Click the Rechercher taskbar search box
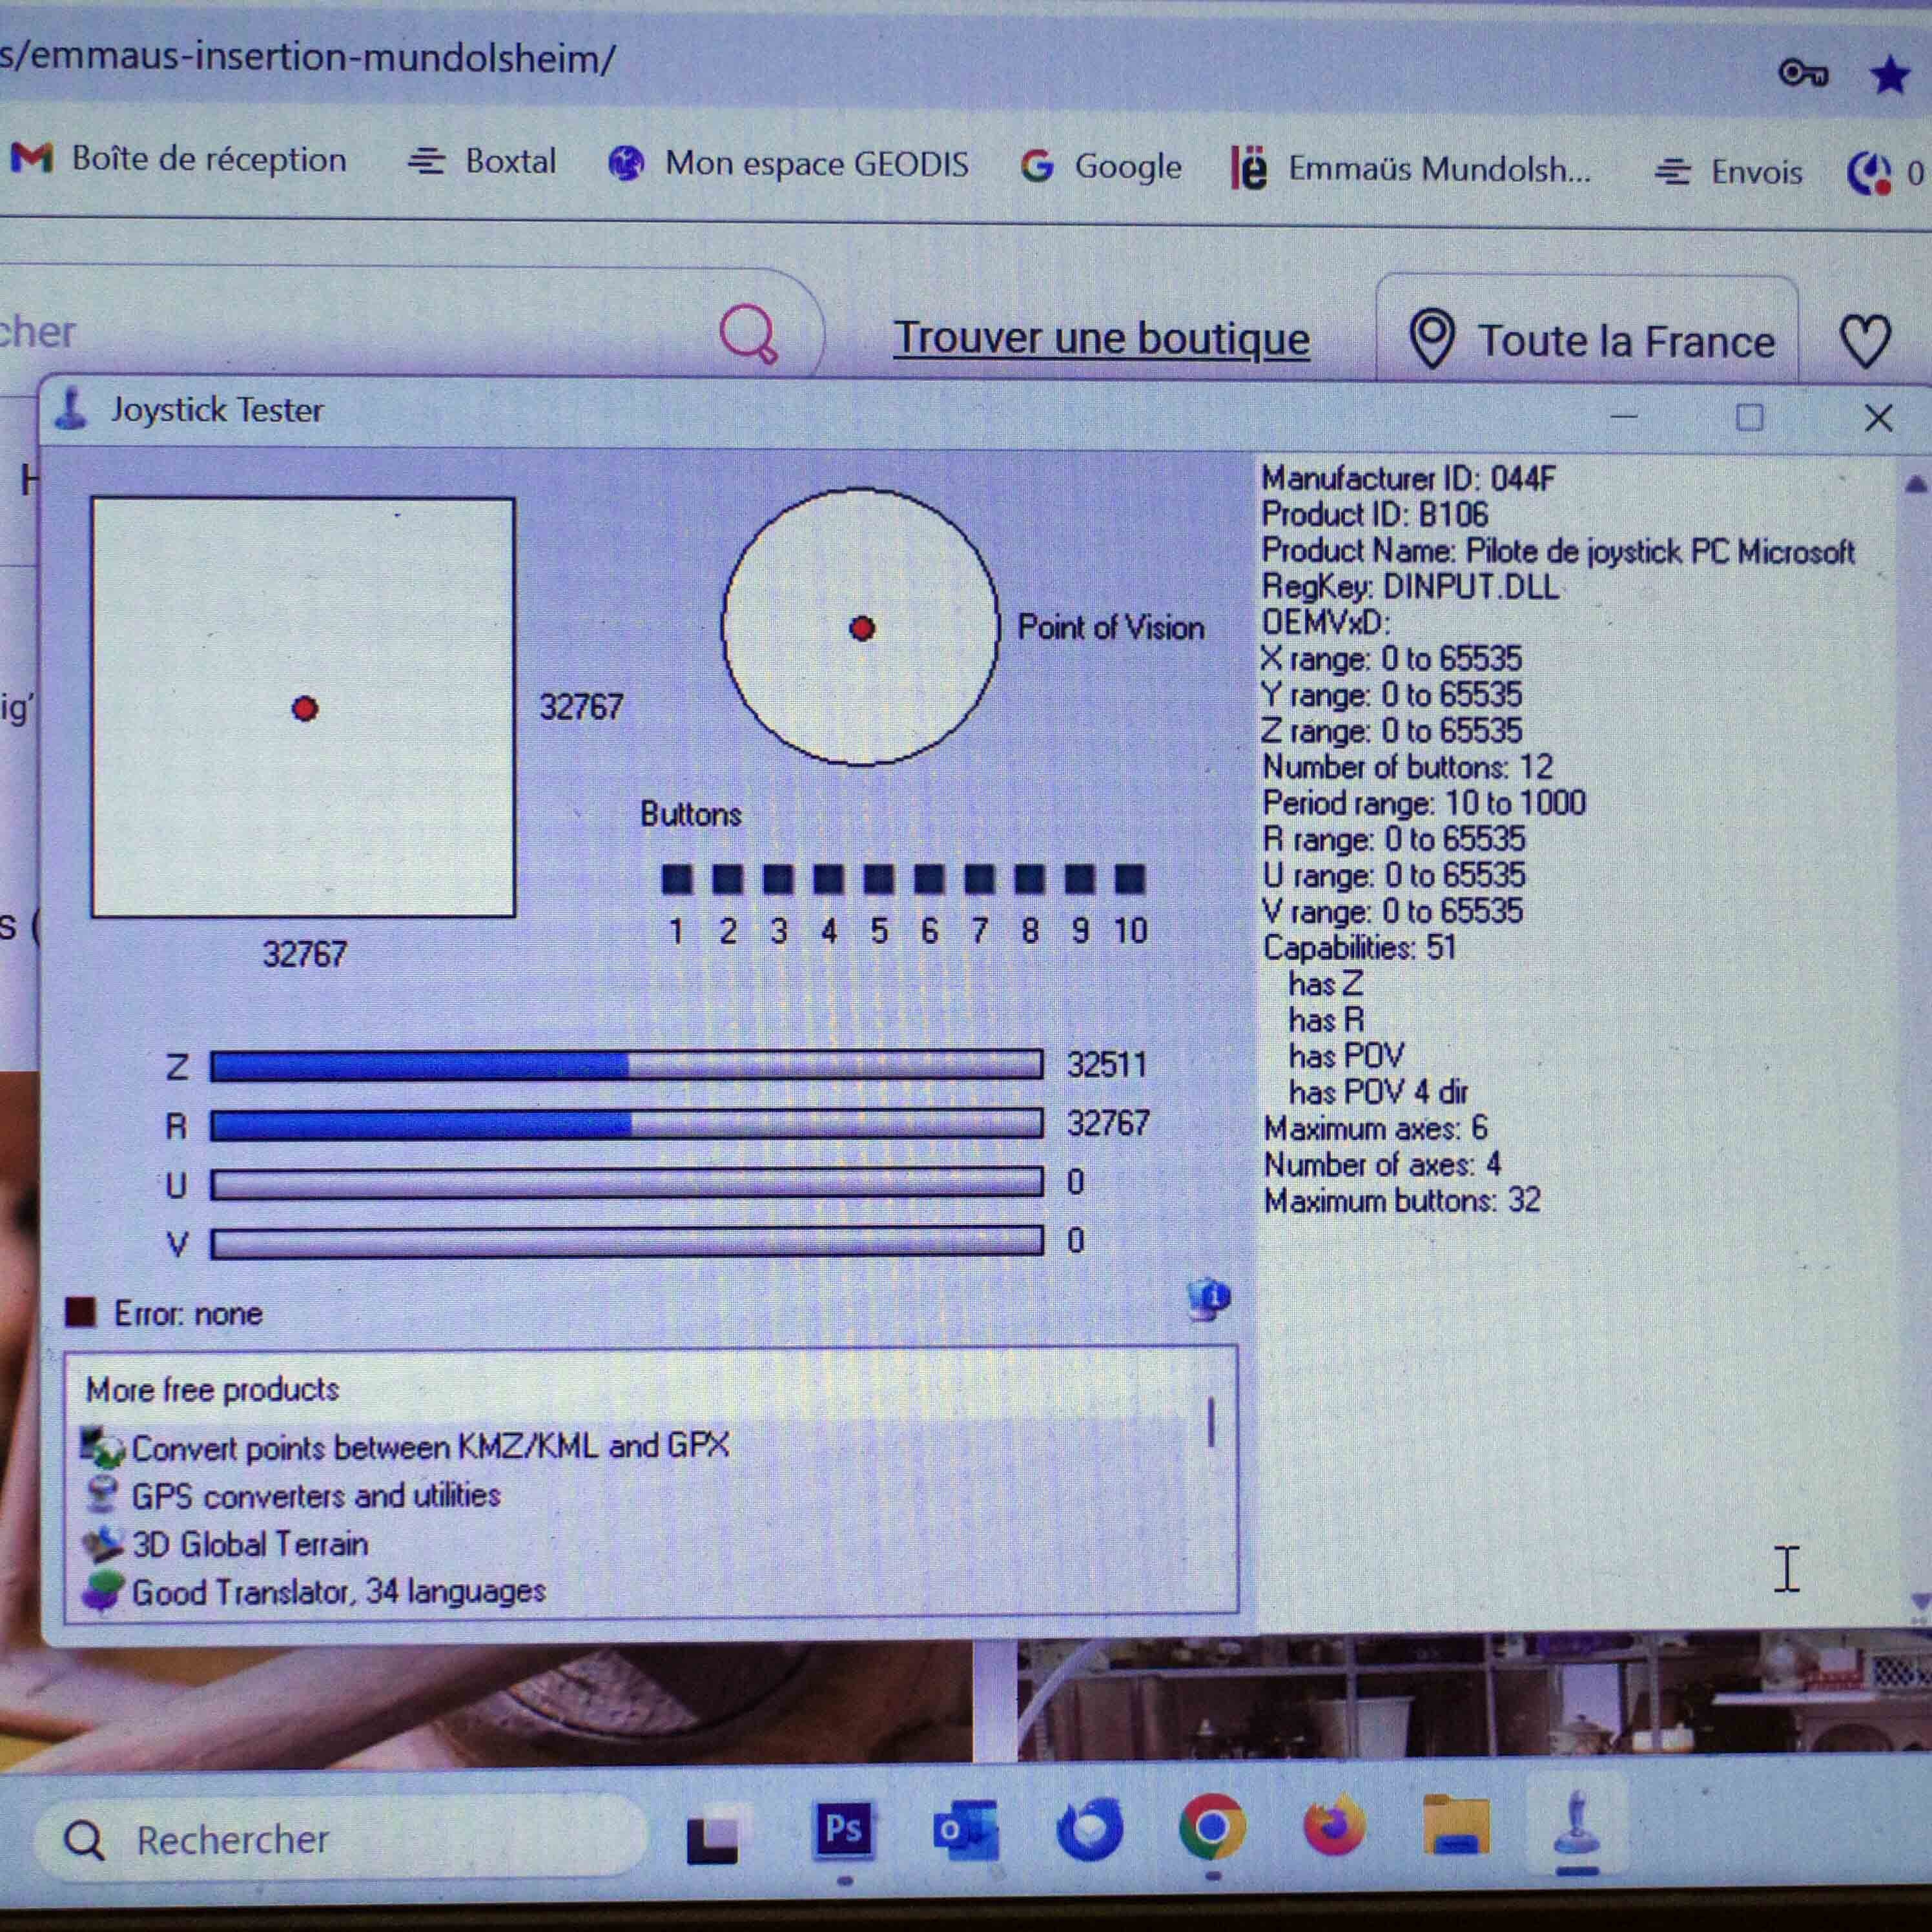Image resolution: width=1932 pixels, height=1932 pixels. [340, 1839]
